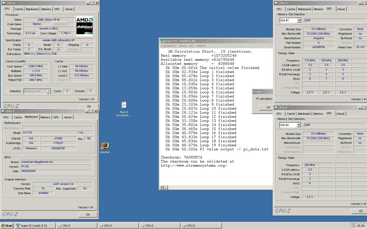Click the Super PI title bar icon
This screenshot has width=367, height=229.
tap(162, 41)
